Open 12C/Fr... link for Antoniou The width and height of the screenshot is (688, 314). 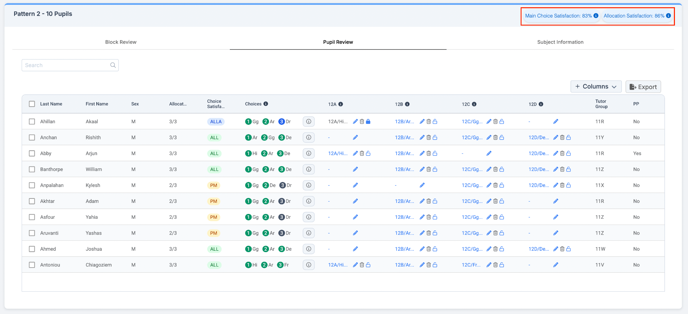471,265
